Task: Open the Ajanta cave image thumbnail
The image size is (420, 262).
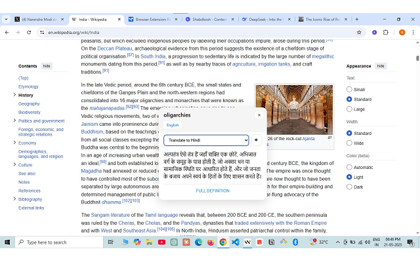Action: pos(294,109)
